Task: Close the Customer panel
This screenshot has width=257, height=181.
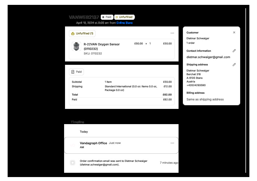Action: click(x=234, y=33)
